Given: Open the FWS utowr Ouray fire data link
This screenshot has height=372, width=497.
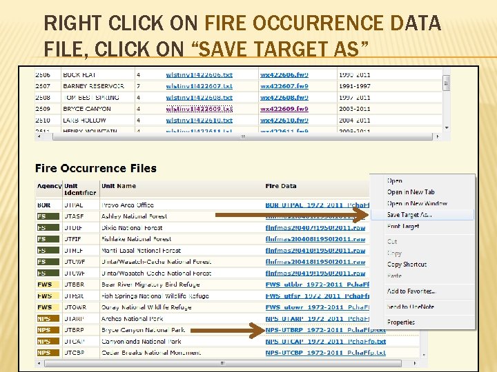Looking at the screenshot, I should [318, 307].
